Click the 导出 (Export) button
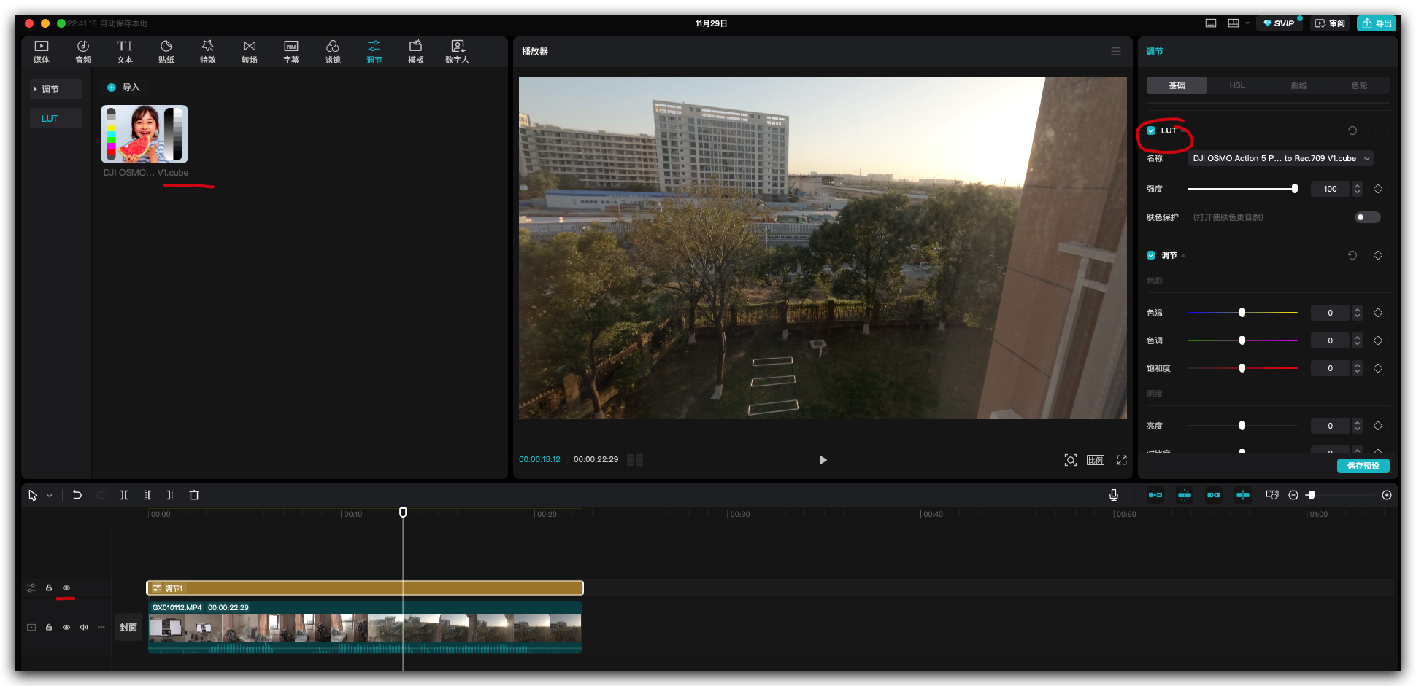1416x686 pixels. [x=1377, y=23]
